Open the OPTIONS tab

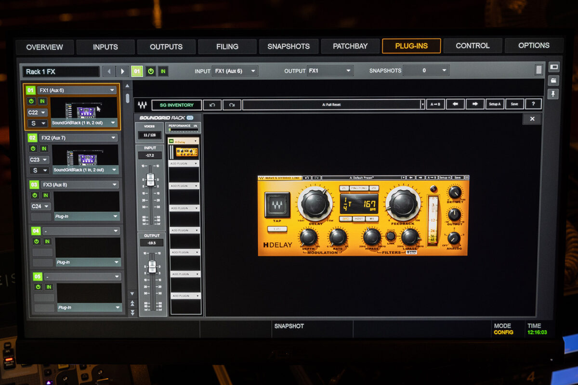pos(534,45)
